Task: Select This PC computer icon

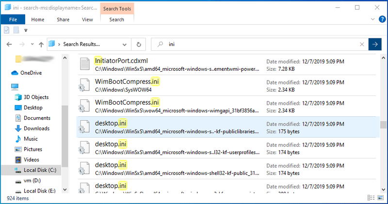Action: pyautogui.click(x=15, y=87)
